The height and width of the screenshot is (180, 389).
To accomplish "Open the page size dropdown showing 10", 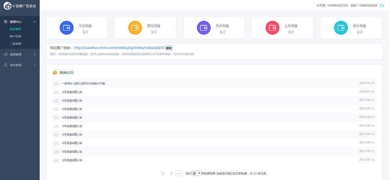I will 196,173.
